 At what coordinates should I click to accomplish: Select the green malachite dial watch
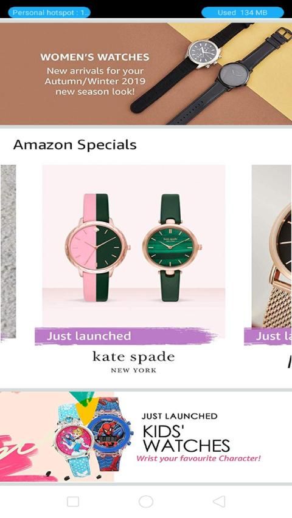[x=172, y=247]
